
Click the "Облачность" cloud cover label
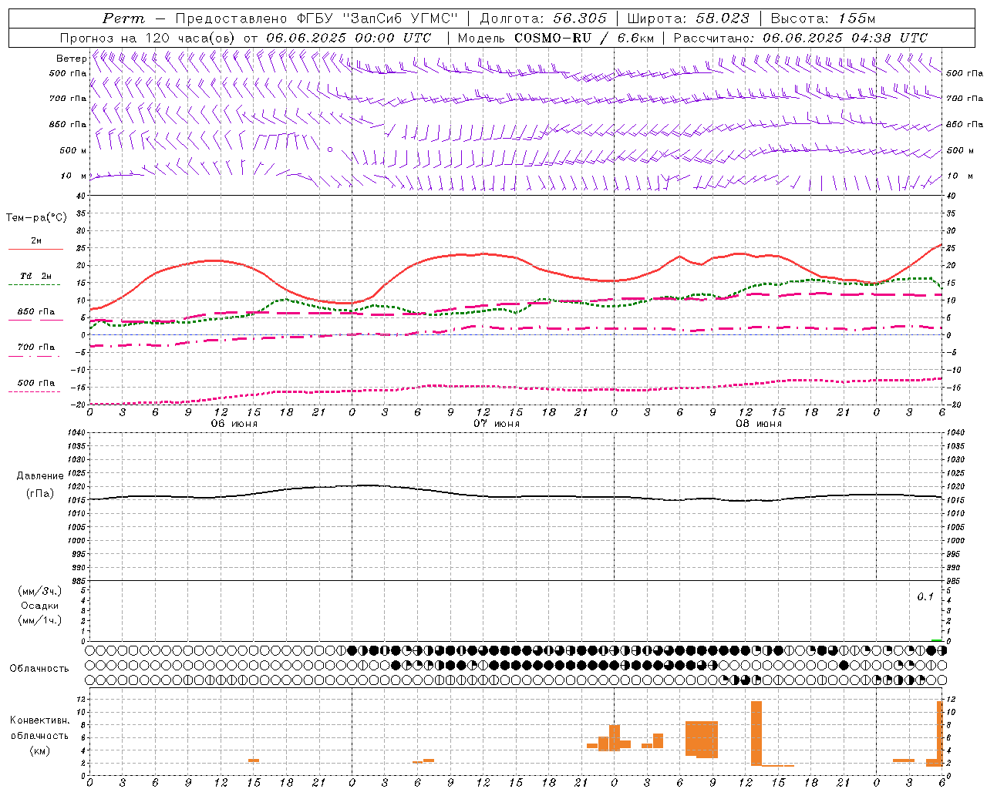point(39,669)
